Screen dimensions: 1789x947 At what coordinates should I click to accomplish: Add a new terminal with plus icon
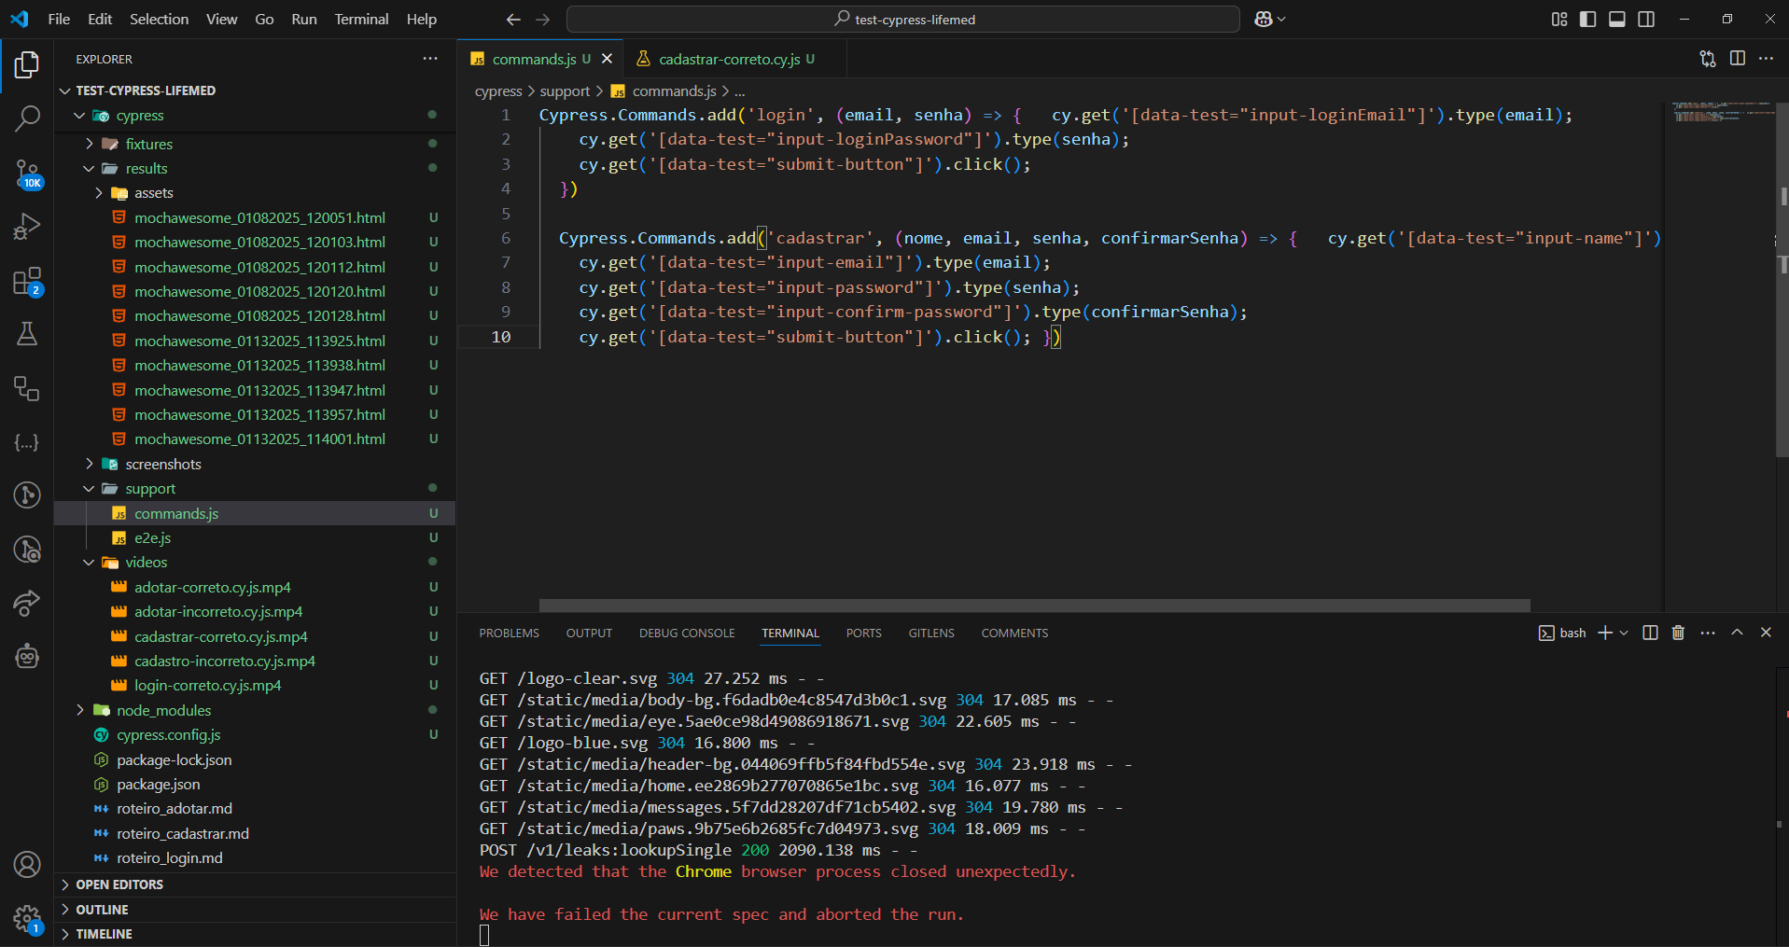(1605, 633)
